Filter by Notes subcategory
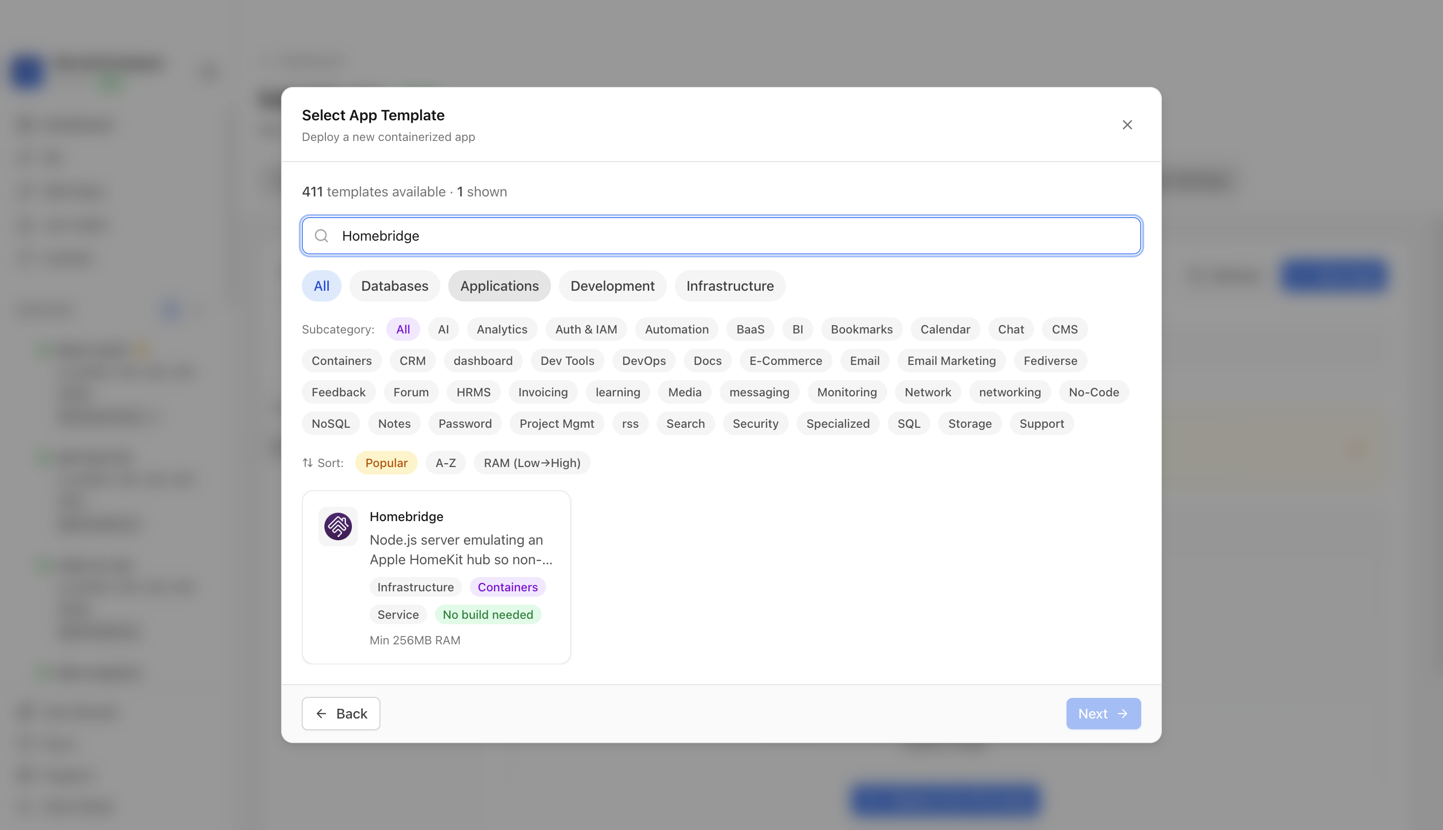 [x=394, y=423]
